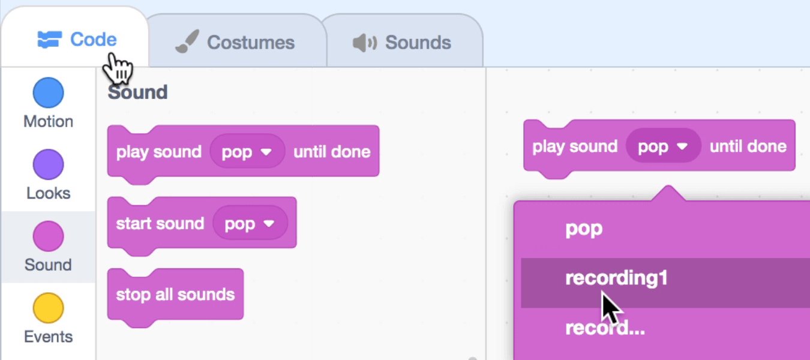This screenshot has width=810, height=360.
Task: Click the Sound palette heading
Action: pyautogui.click(x=137, y=92)
